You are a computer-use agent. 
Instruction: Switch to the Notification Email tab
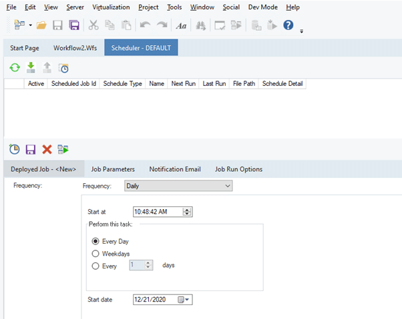(x=175, y=169)
